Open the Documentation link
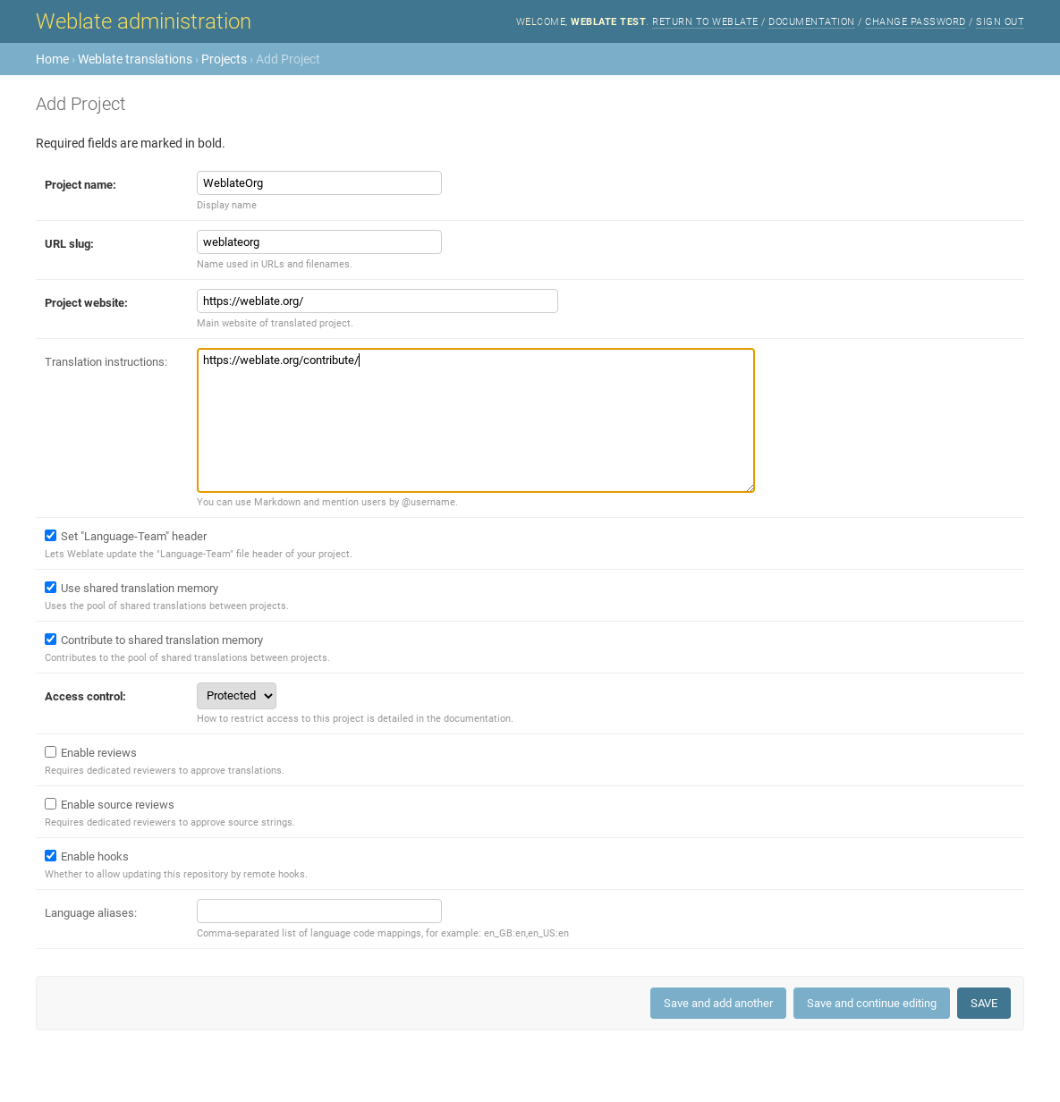 (811, 21)
